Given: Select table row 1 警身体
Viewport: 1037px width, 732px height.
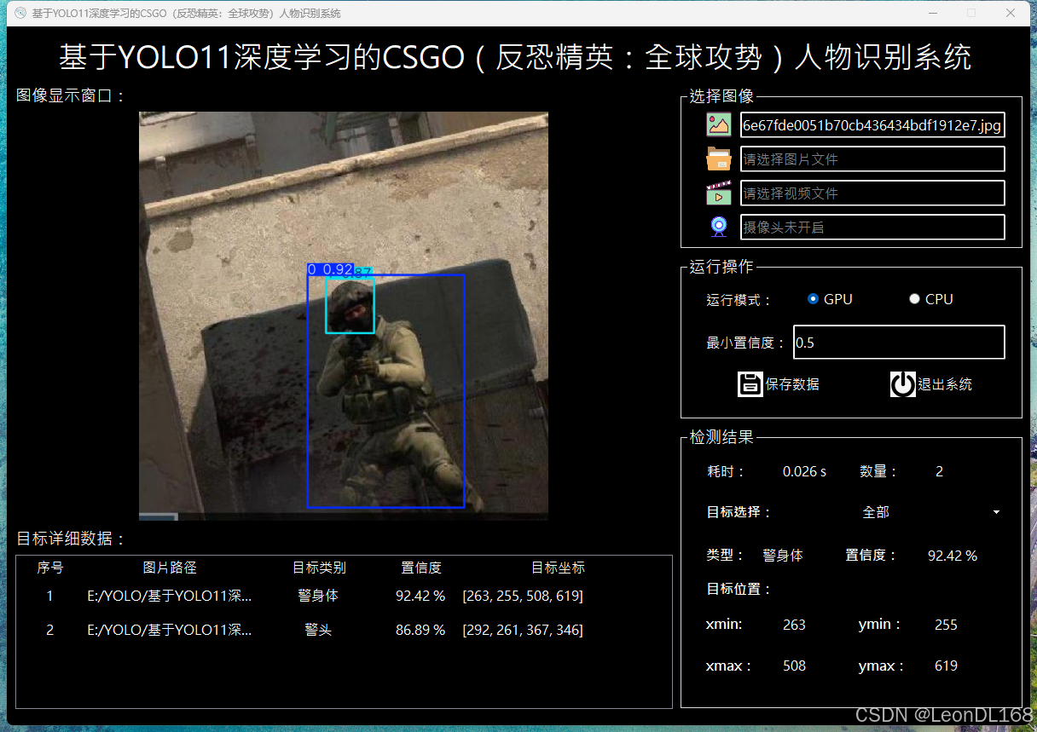Looking at the screenshot, I should pyautogui.click(x=344, y=596).
